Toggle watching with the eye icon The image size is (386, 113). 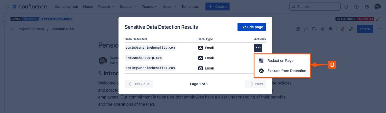pyautogui.click(x=331, y=29)
